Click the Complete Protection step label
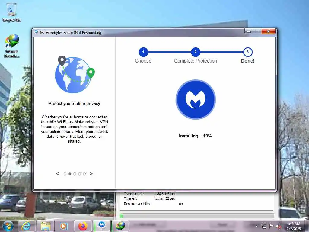 (196, 61)
